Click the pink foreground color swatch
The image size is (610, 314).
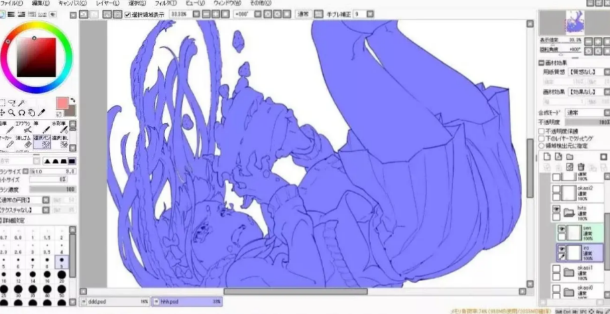click(62, 103)
